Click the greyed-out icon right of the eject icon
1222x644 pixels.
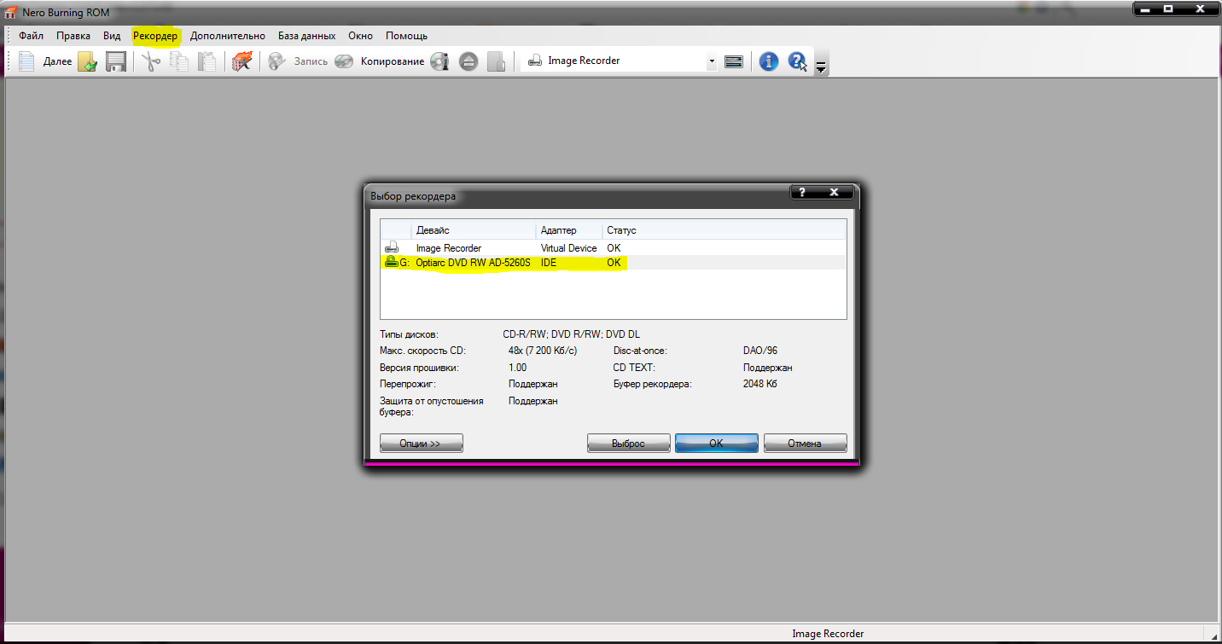[497, 61]
